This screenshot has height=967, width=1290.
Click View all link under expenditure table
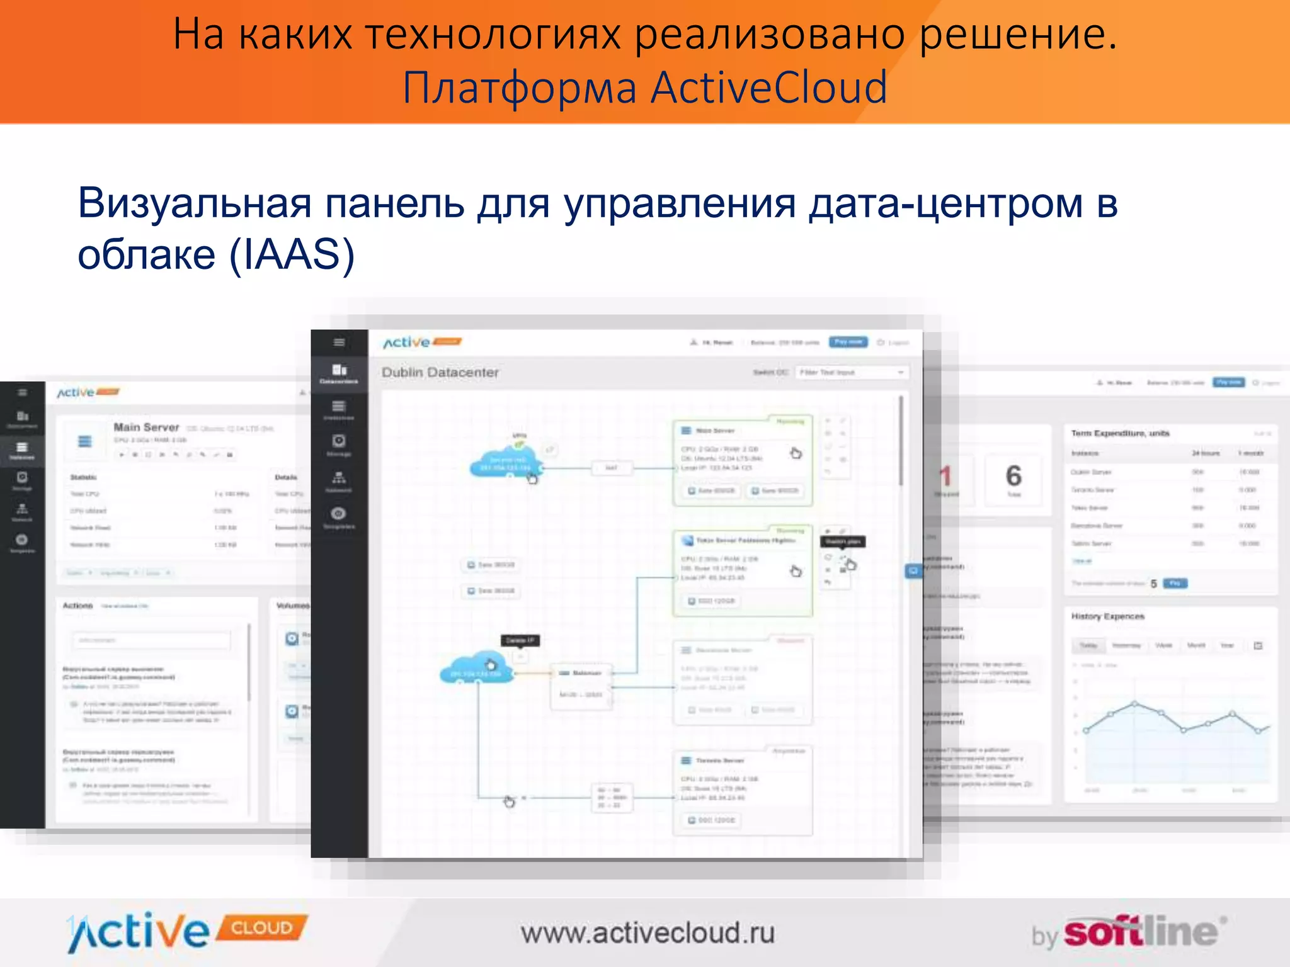[1082, 561]
